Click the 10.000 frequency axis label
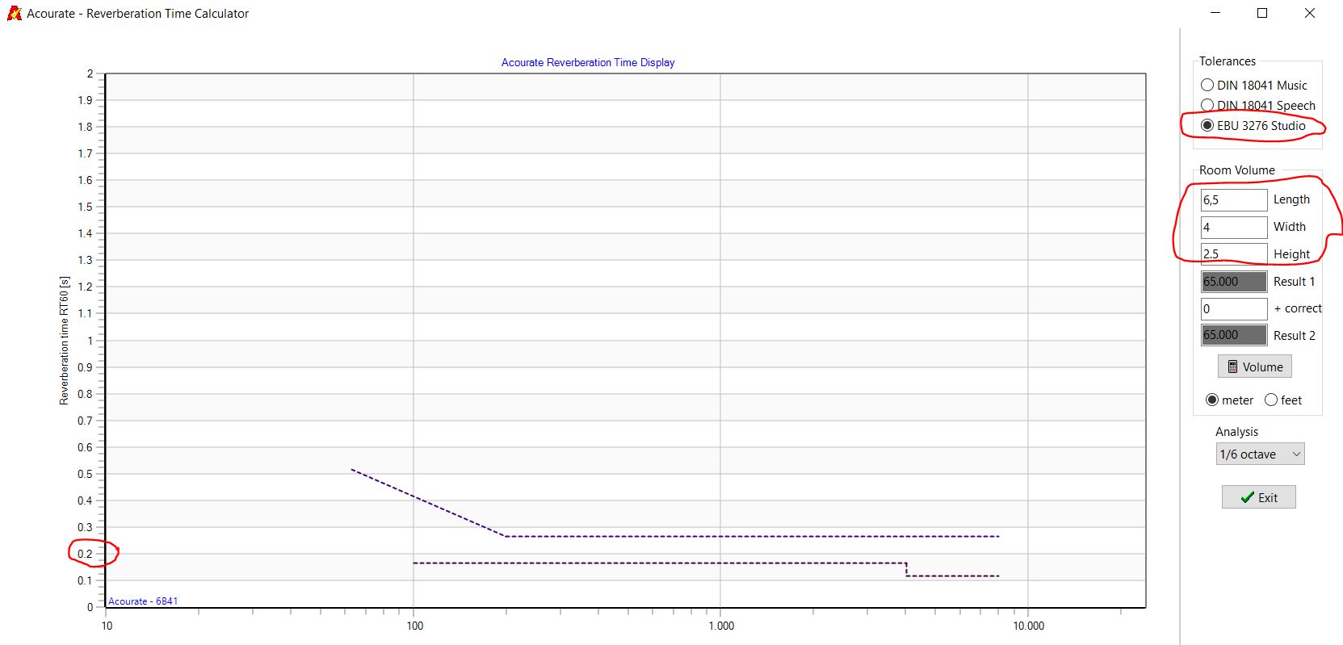This screenshot has height=645, width=1343. (x=1029, y=626)
